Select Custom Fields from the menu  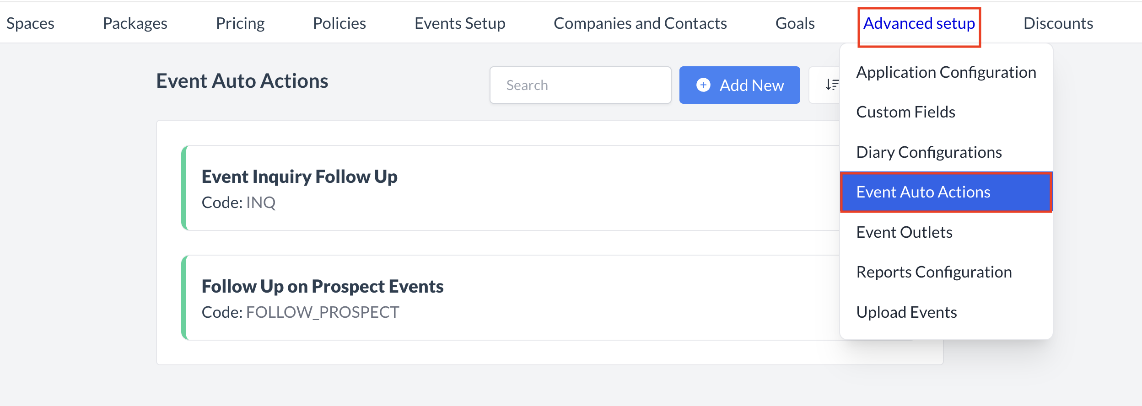click(905, 111)
